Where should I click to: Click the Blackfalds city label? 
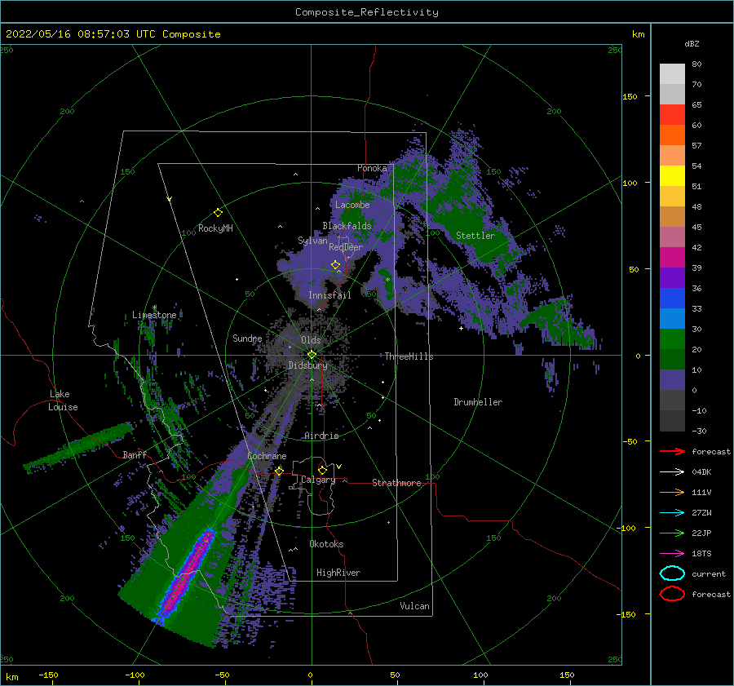coord(347,226)
